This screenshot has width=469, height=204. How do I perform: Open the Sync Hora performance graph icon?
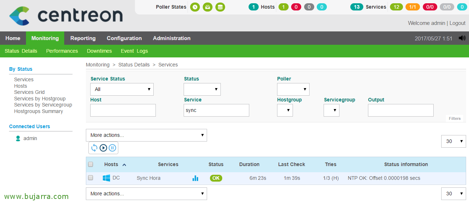pos(195,178)
